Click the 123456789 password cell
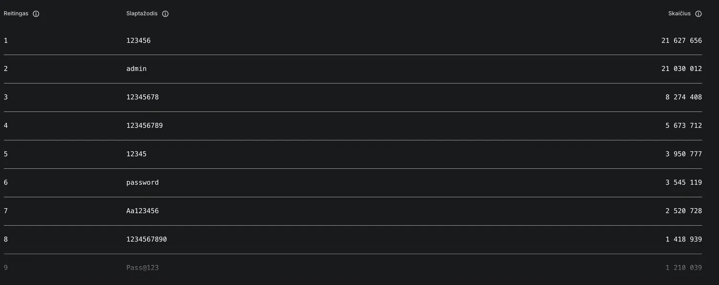 click(145, 126)
